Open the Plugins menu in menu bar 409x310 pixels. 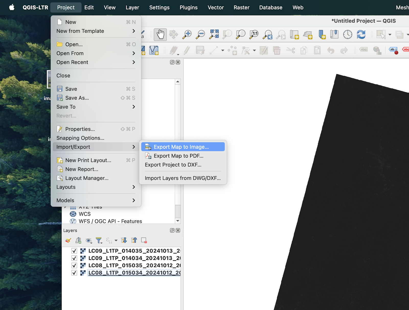pyautogui.click(x=188, y=7)
